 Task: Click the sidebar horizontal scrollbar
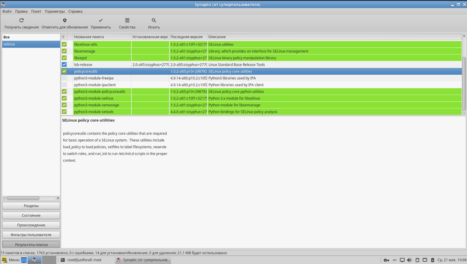[x=23, y=198]
